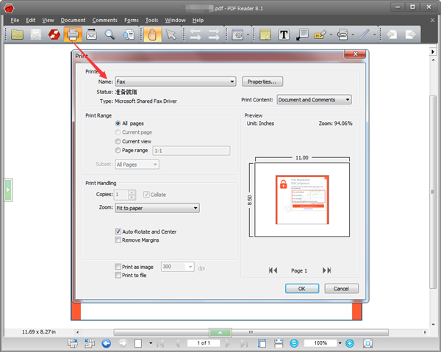The width and height of the screenshot is (441, 352).
Task: Click the blue back arrow in status bar
Action: click(x=107, y=343)
